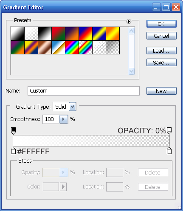Select the black opacity stop at left
Screen dimensions: 183x211
pos(13,131)
